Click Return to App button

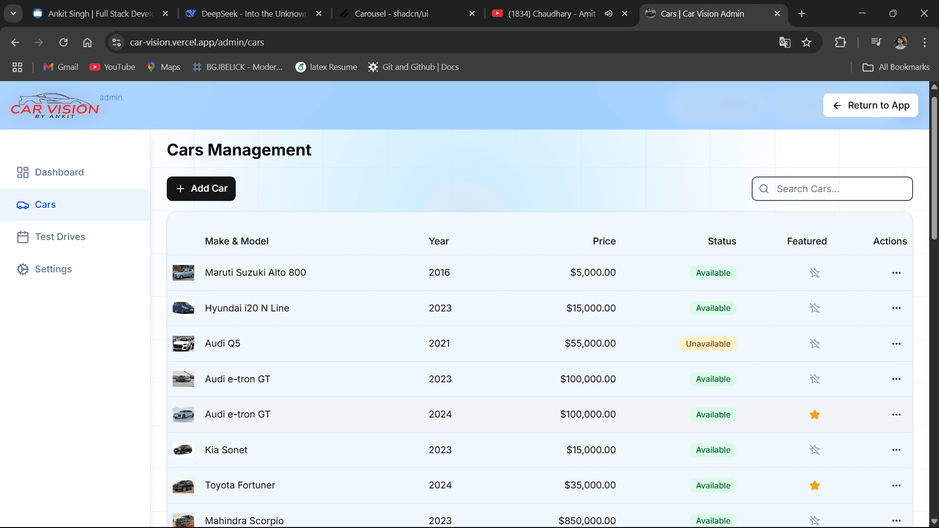(871, 106)
